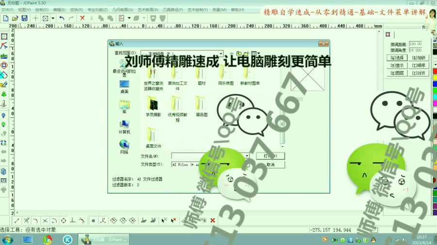Click the red circle-in-square tool
The height and width of the screenshot is (245, 437).
coord(4,65)
